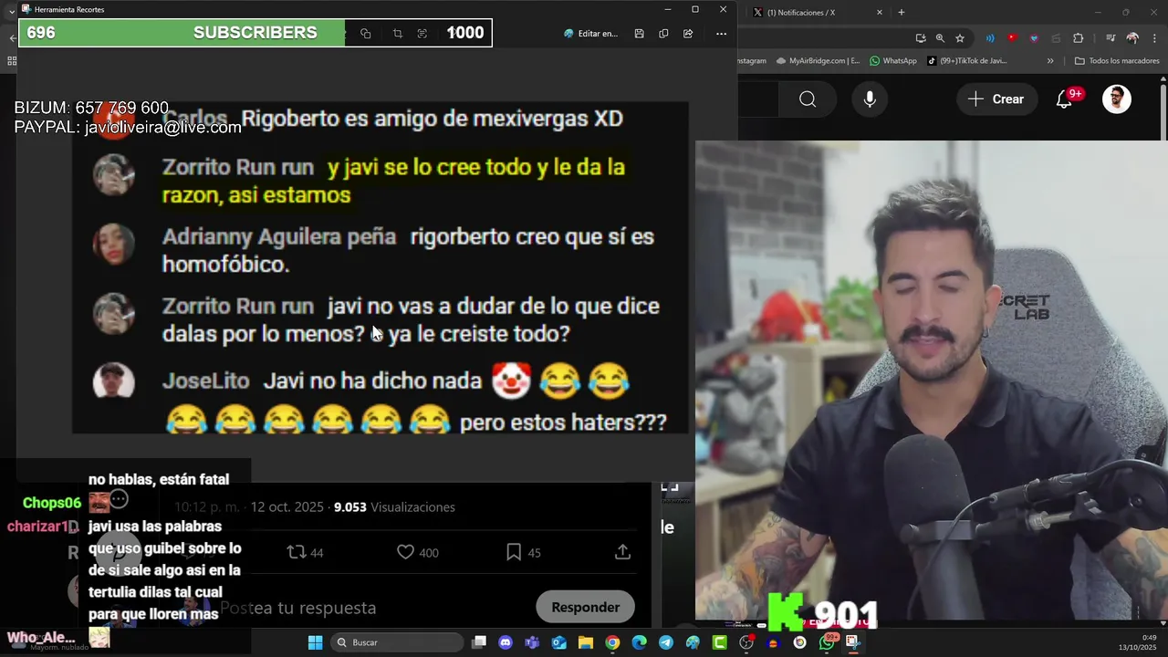This screenshot has width=1168, height=657.
Task: Open Telegram from the taskbar
Action: tap(665, 642)
